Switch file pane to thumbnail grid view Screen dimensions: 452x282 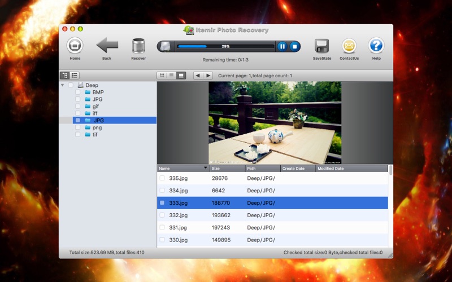(x=162, y=76)
